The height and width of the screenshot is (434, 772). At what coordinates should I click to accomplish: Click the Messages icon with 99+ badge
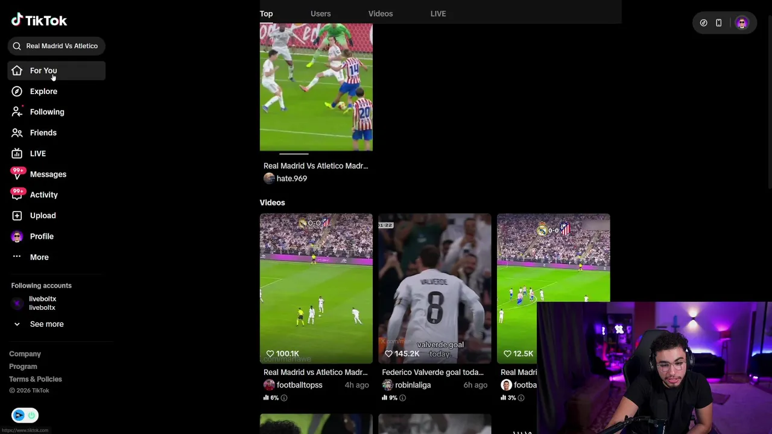point(17,174)
